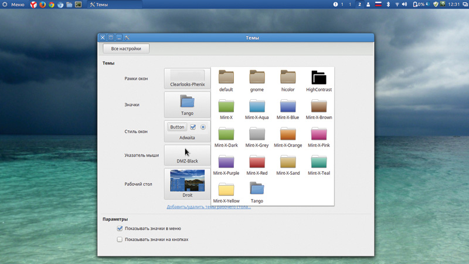Expand the Значки Tango theme chooser
469x264 pixels.
coord(187,104)
